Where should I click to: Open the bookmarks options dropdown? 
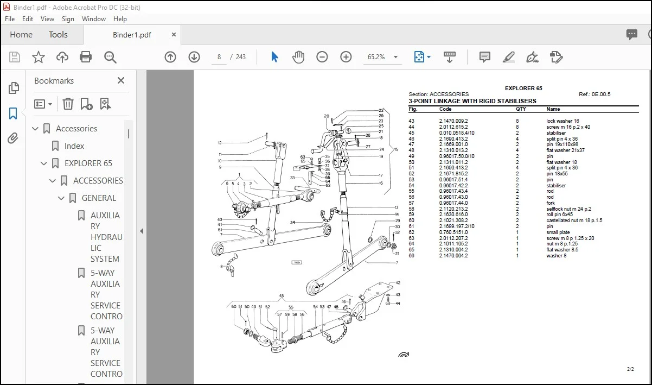(x=43, y=104)
